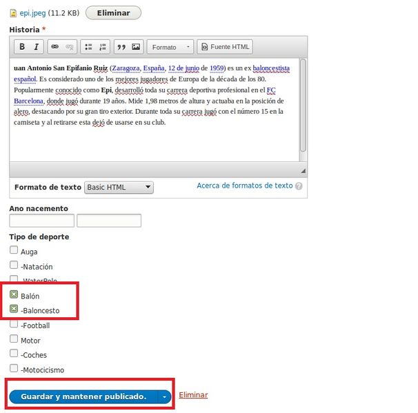
Task: Click Guardar y mantener publicado button
Action: point(83,396)
